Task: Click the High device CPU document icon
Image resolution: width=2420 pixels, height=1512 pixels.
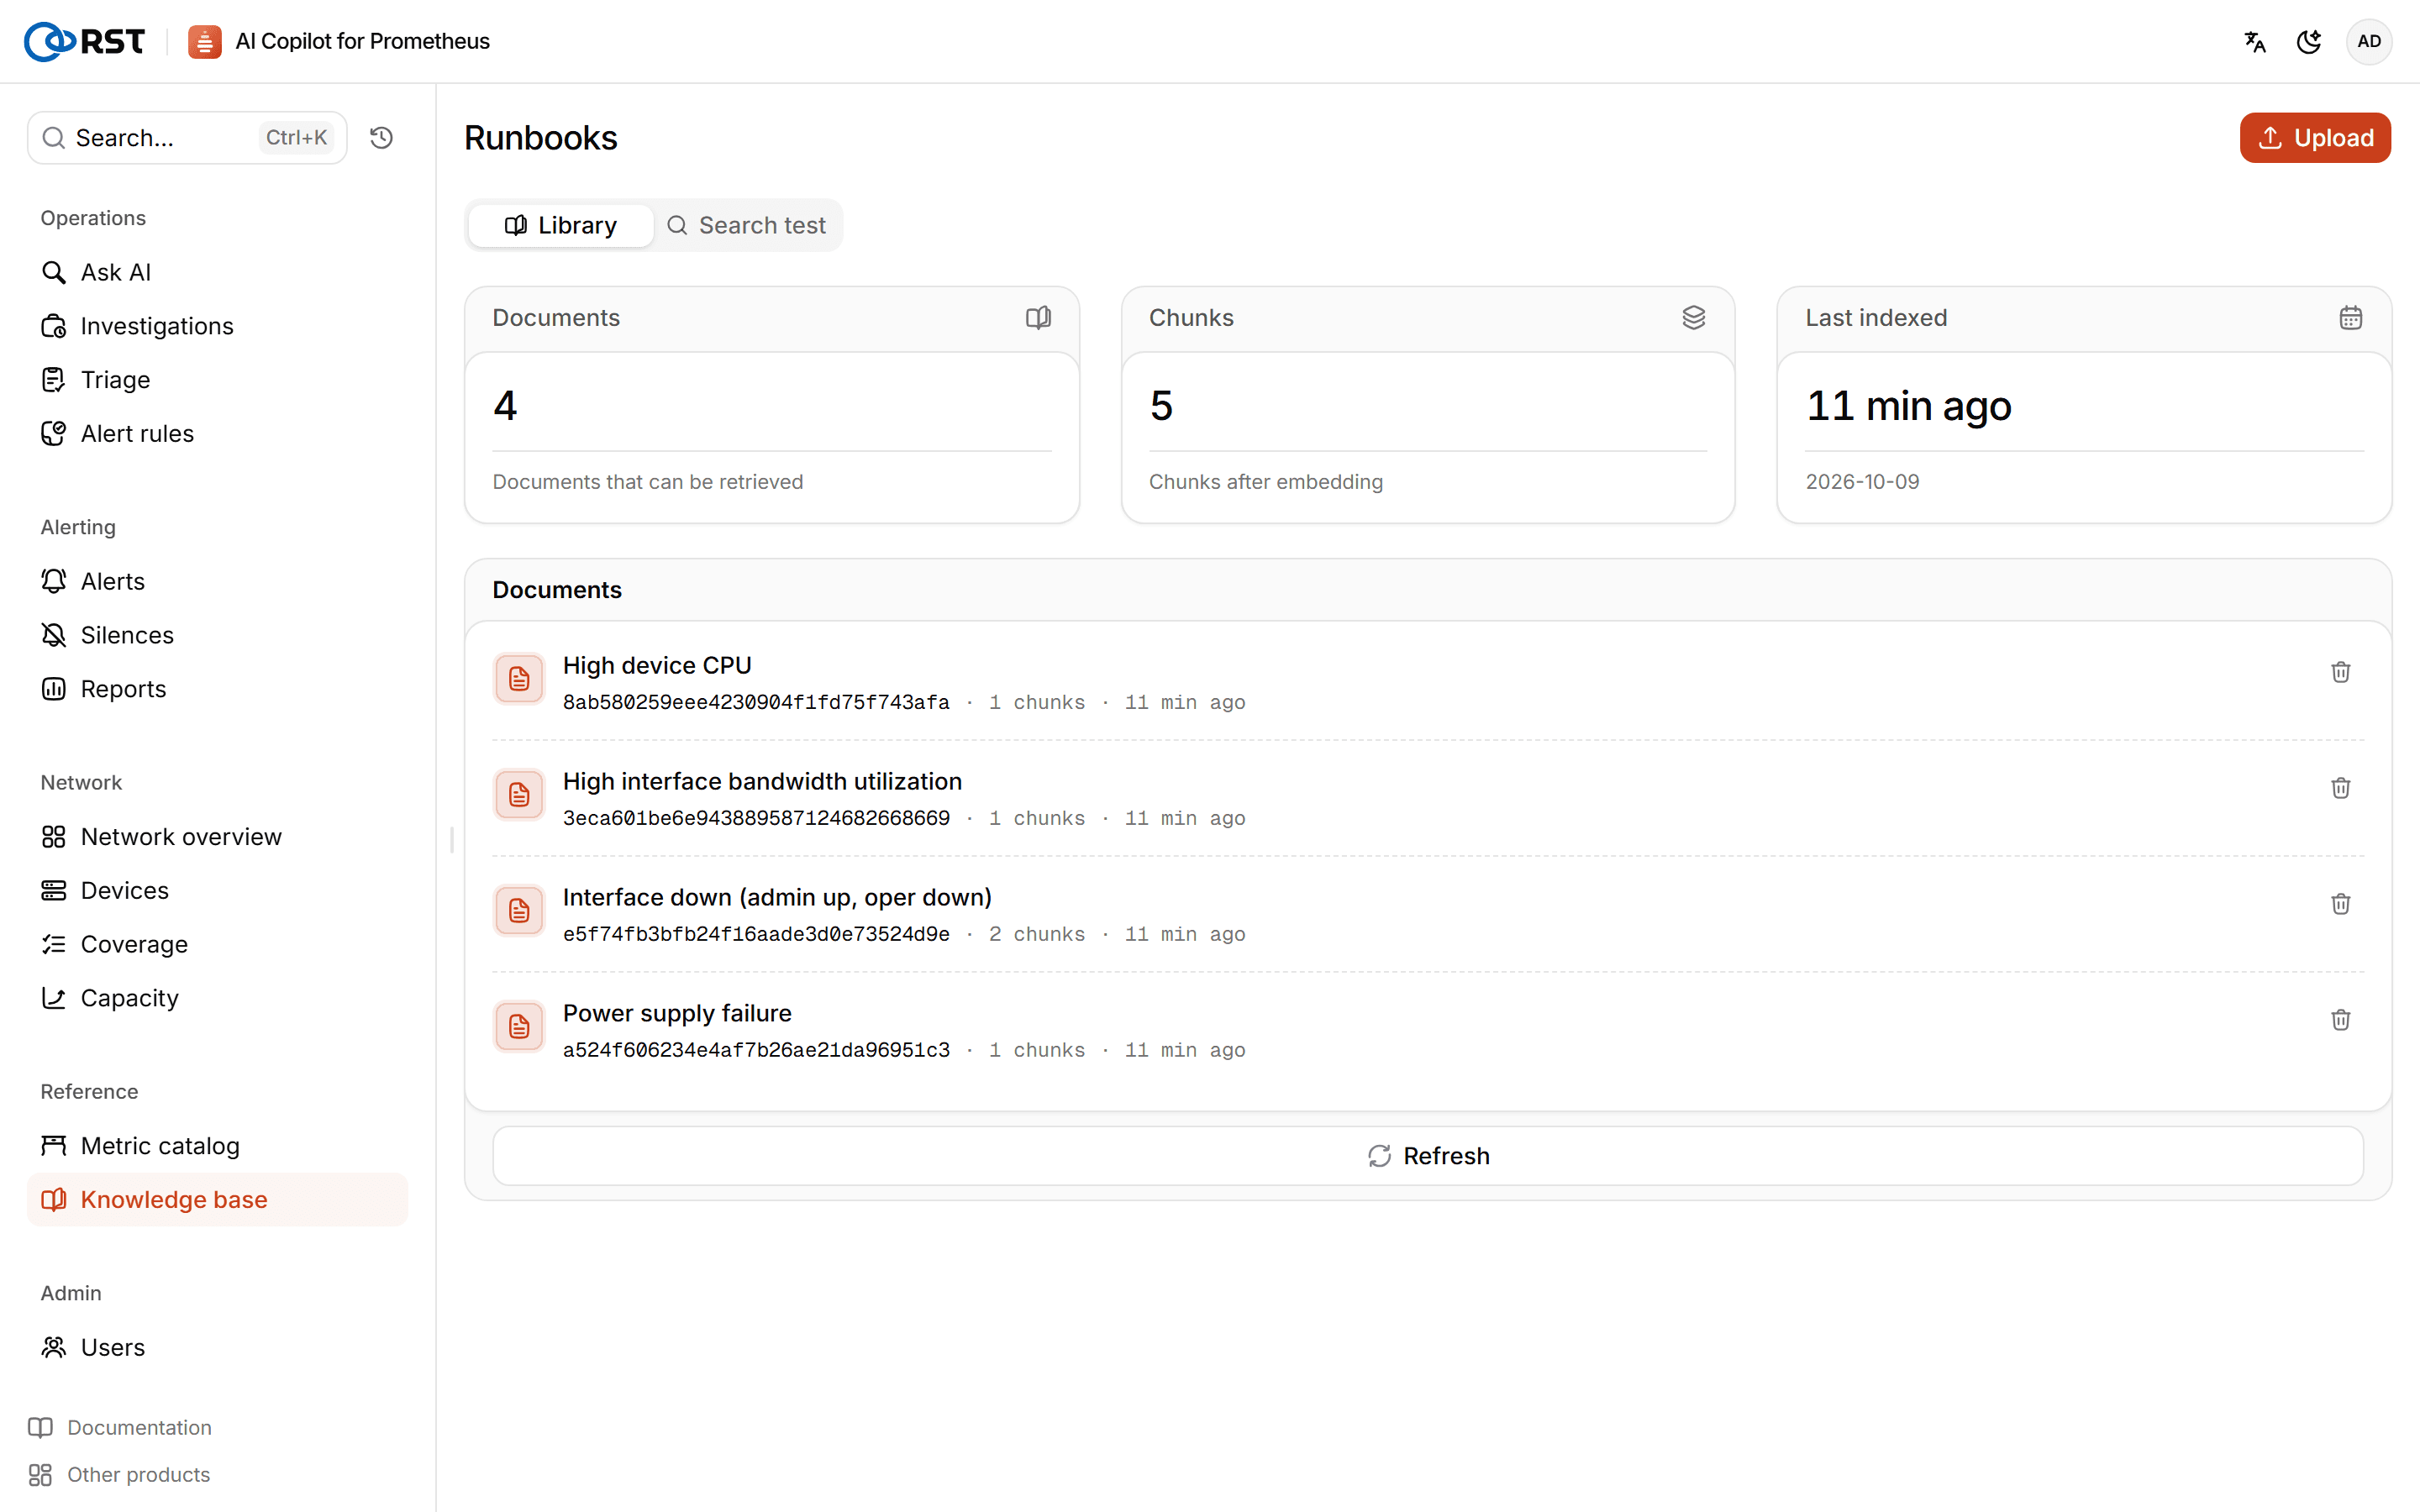Action: (x=519, y=679)
